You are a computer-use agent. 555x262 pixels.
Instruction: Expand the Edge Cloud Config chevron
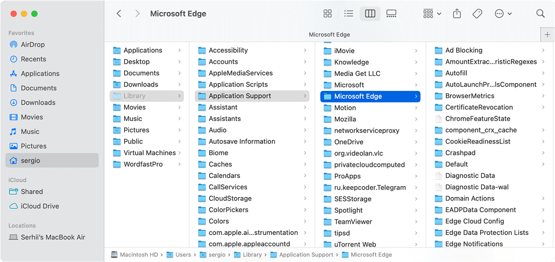(543, 222)
